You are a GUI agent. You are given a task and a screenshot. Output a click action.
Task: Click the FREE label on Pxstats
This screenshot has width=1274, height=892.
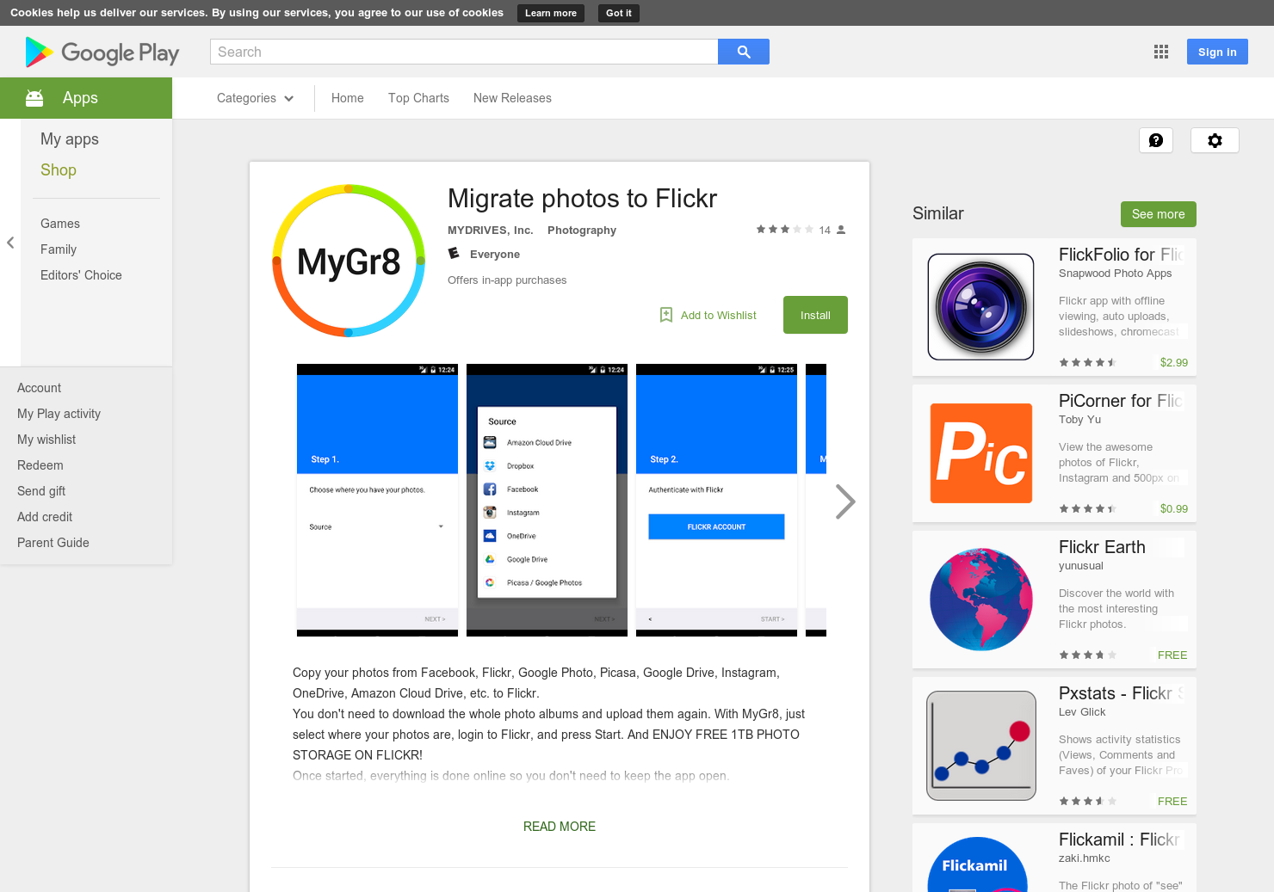tap(1172, 801)
